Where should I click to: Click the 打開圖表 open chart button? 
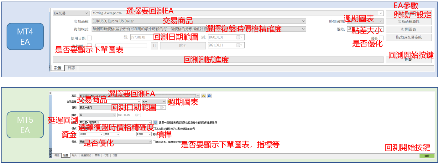click(409, 29)
